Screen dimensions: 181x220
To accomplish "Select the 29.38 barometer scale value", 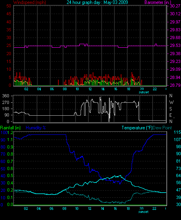I will point(175,54).
